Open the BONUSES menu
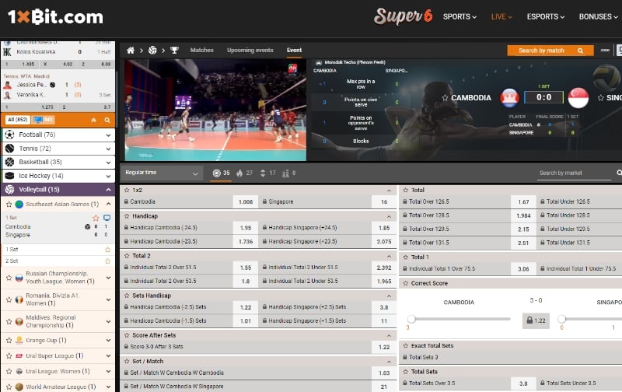Screen dimensions: 622x392 click(599, 16)
